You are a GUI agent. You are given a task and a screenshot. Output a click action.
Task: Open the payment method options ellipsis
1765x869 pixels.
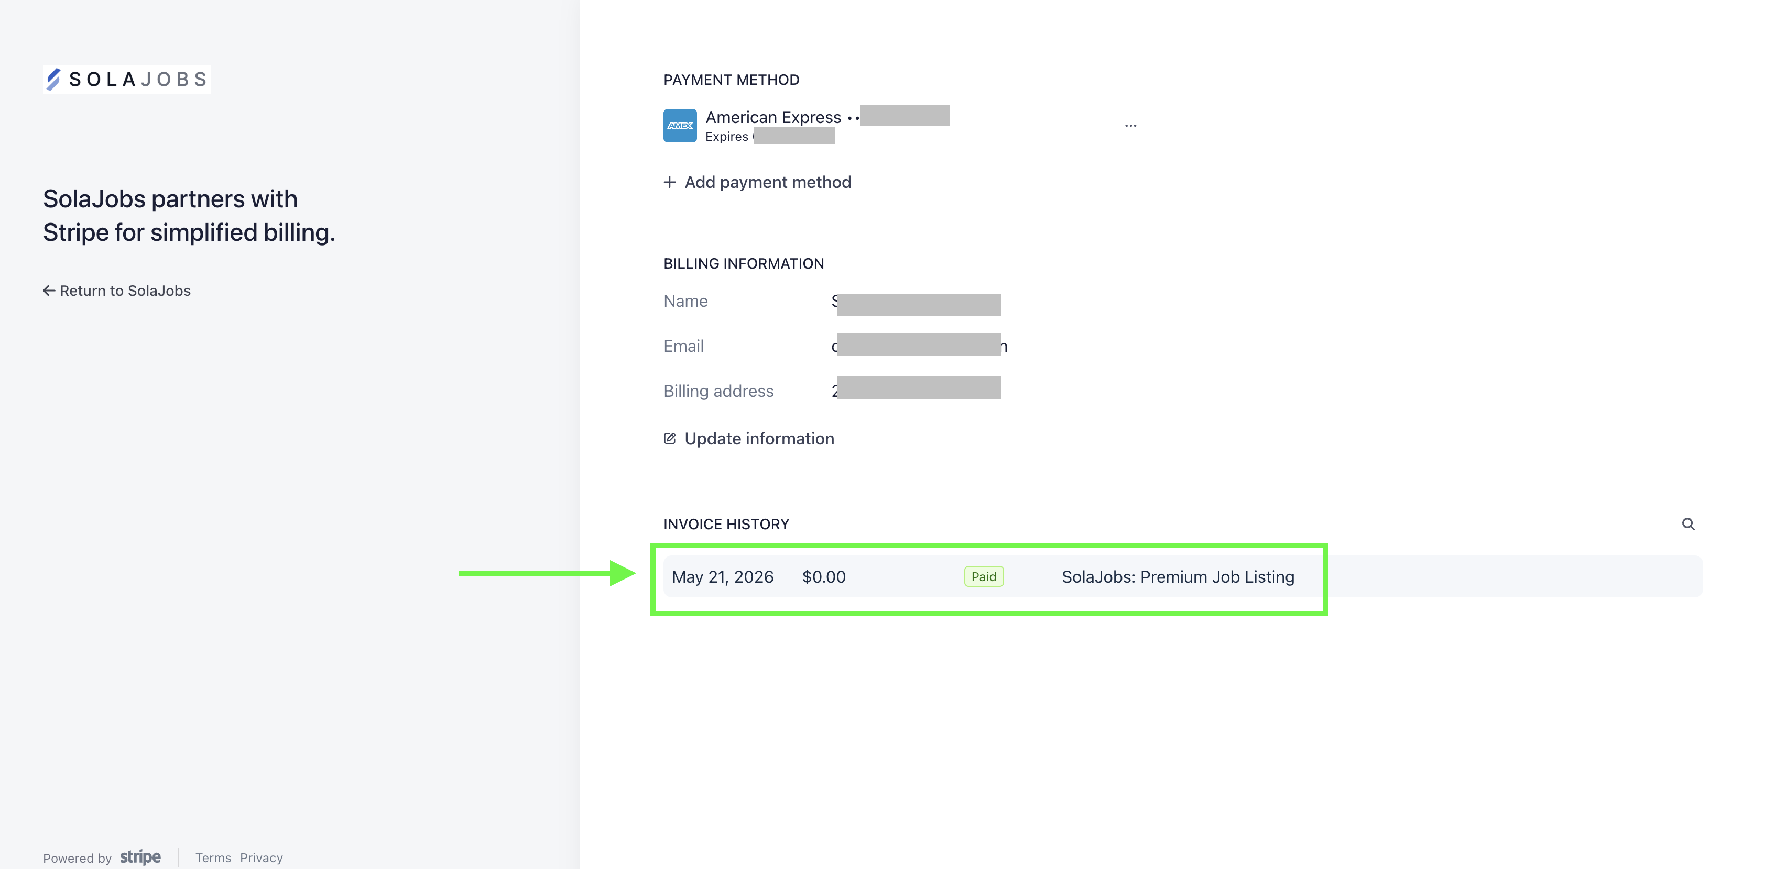1130,126
